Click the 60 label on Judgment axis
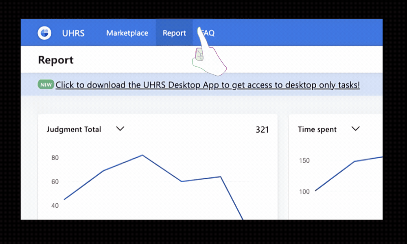Screen dimensions: 407x244 pyautogui.click(x=55, y=182)
